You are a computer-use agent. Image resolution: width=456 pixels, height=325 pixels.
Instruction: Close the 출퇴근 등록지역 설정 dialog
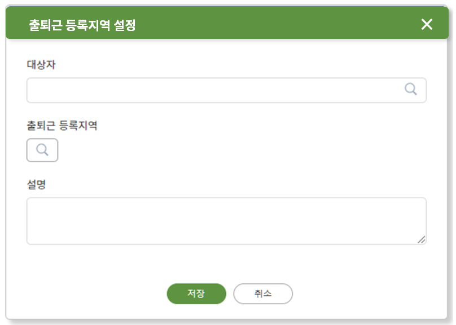[x=427, y=24]
